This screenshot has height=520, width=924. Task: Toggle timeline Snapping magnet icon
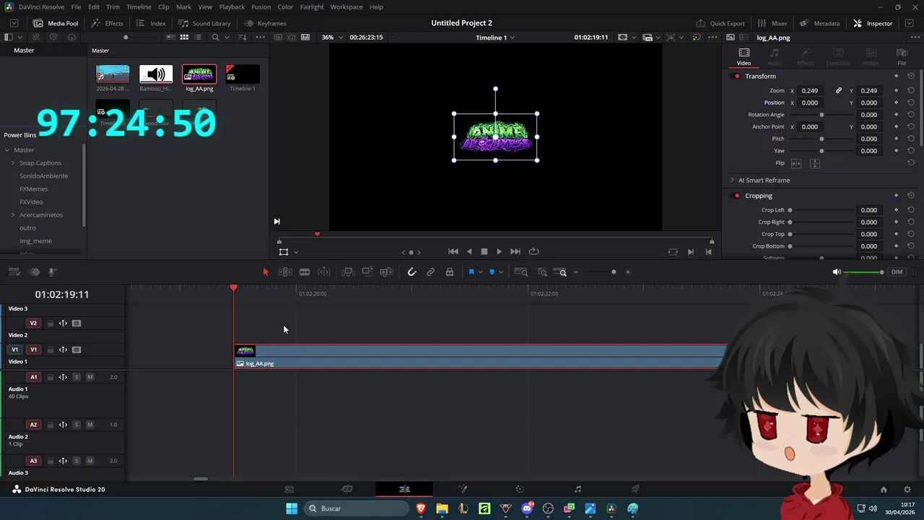click(412, 272)
